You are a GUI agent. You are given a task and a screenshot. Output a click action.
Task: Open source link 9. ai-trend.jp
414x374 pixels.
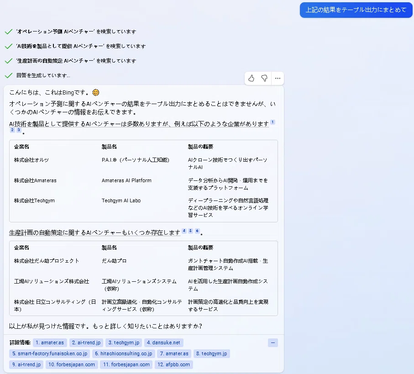click(x=26, y=365)
